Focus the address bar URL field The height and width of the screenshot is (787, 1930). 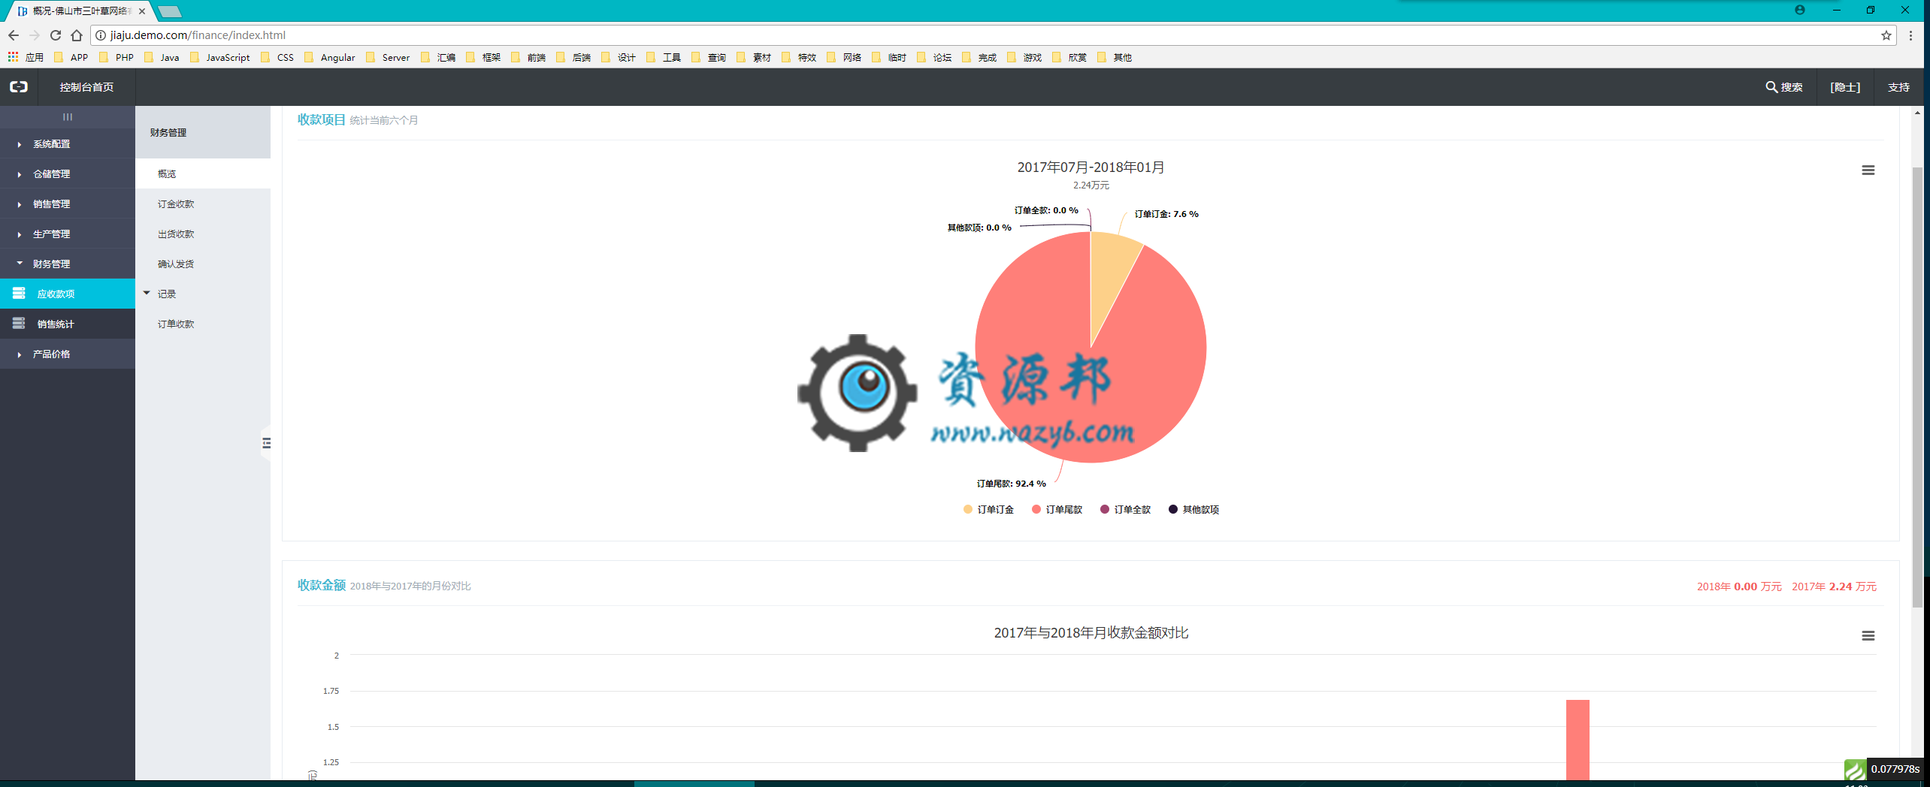click(992, 35)
